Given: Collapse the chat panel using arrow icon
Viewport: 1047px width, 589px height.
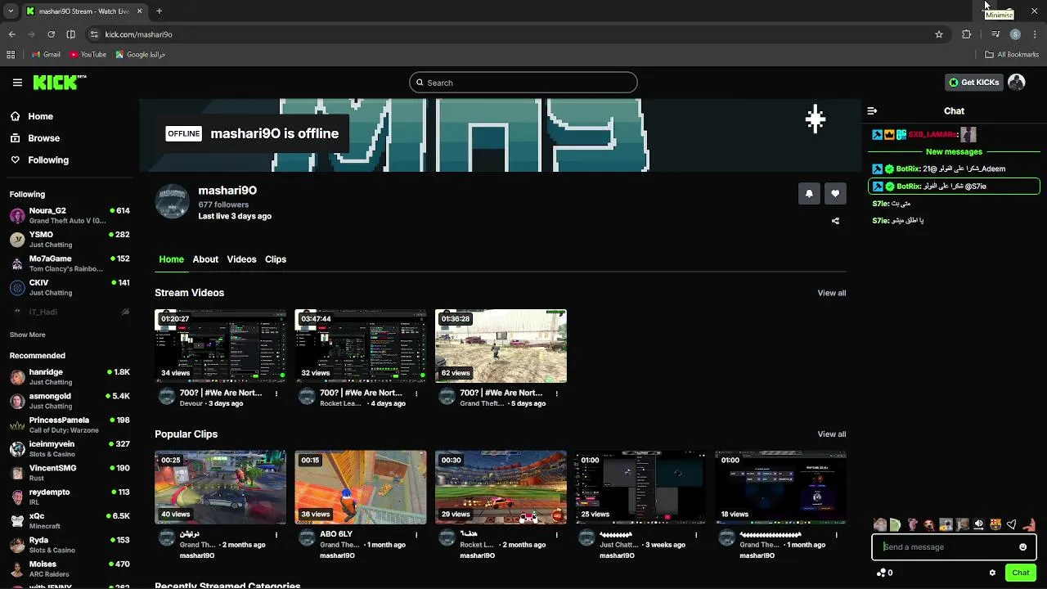Looking at the screenshot, I should click(x=872, y=110).
